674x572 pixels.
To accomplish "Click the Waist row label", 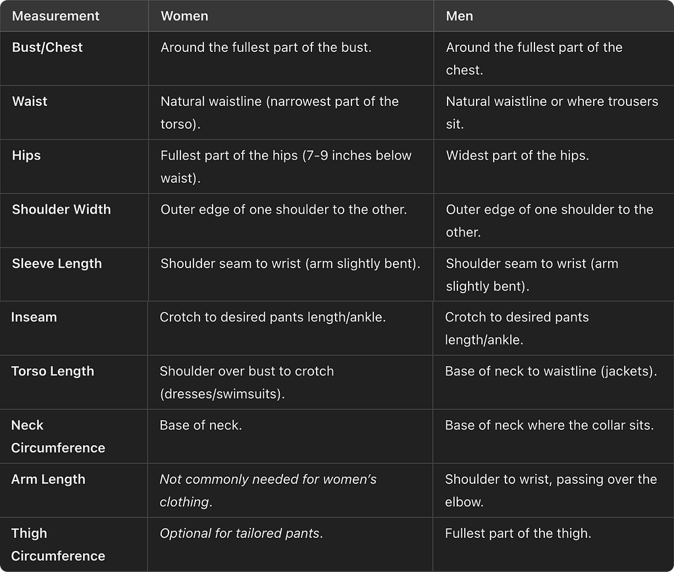I will click(x=30, y=101).
